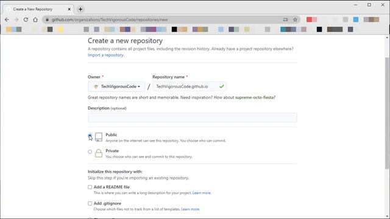The height and width of the screenshot is (219, 390).
Task: Click the blue extension icon in toolbar
Action: point(356,19)
